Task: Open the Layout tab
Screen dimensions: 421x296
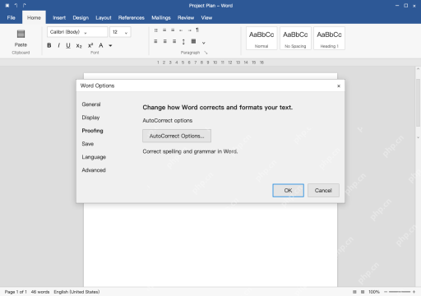Action: [x=104, y=18]
